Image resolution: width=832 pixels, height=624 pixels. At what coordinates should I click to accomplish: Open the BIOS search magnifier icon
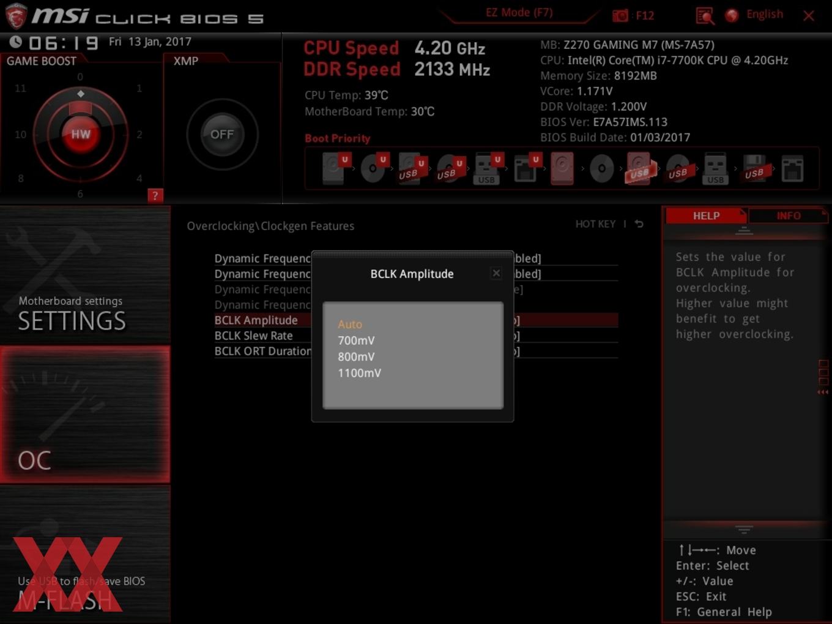705,16
